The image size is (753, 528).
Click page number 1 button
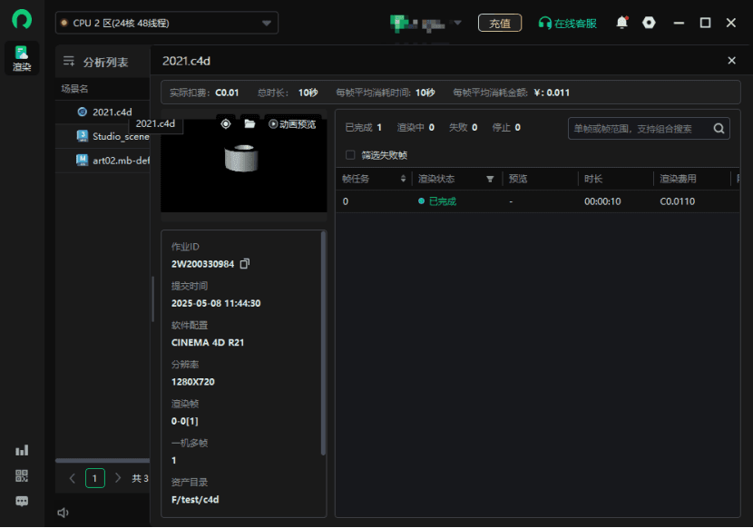click(x=95, y=478)
